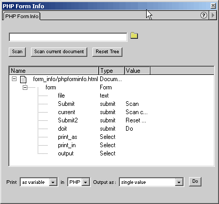Select the form_info/phpforminfo.html row

[x=66, y=79]
